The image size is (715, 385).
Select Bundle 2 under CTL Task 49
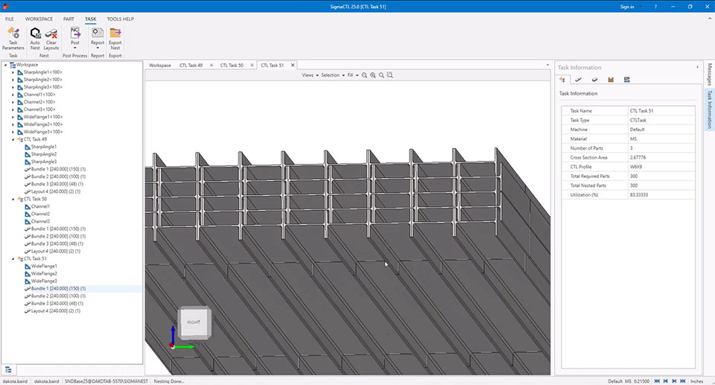(58, 176)
